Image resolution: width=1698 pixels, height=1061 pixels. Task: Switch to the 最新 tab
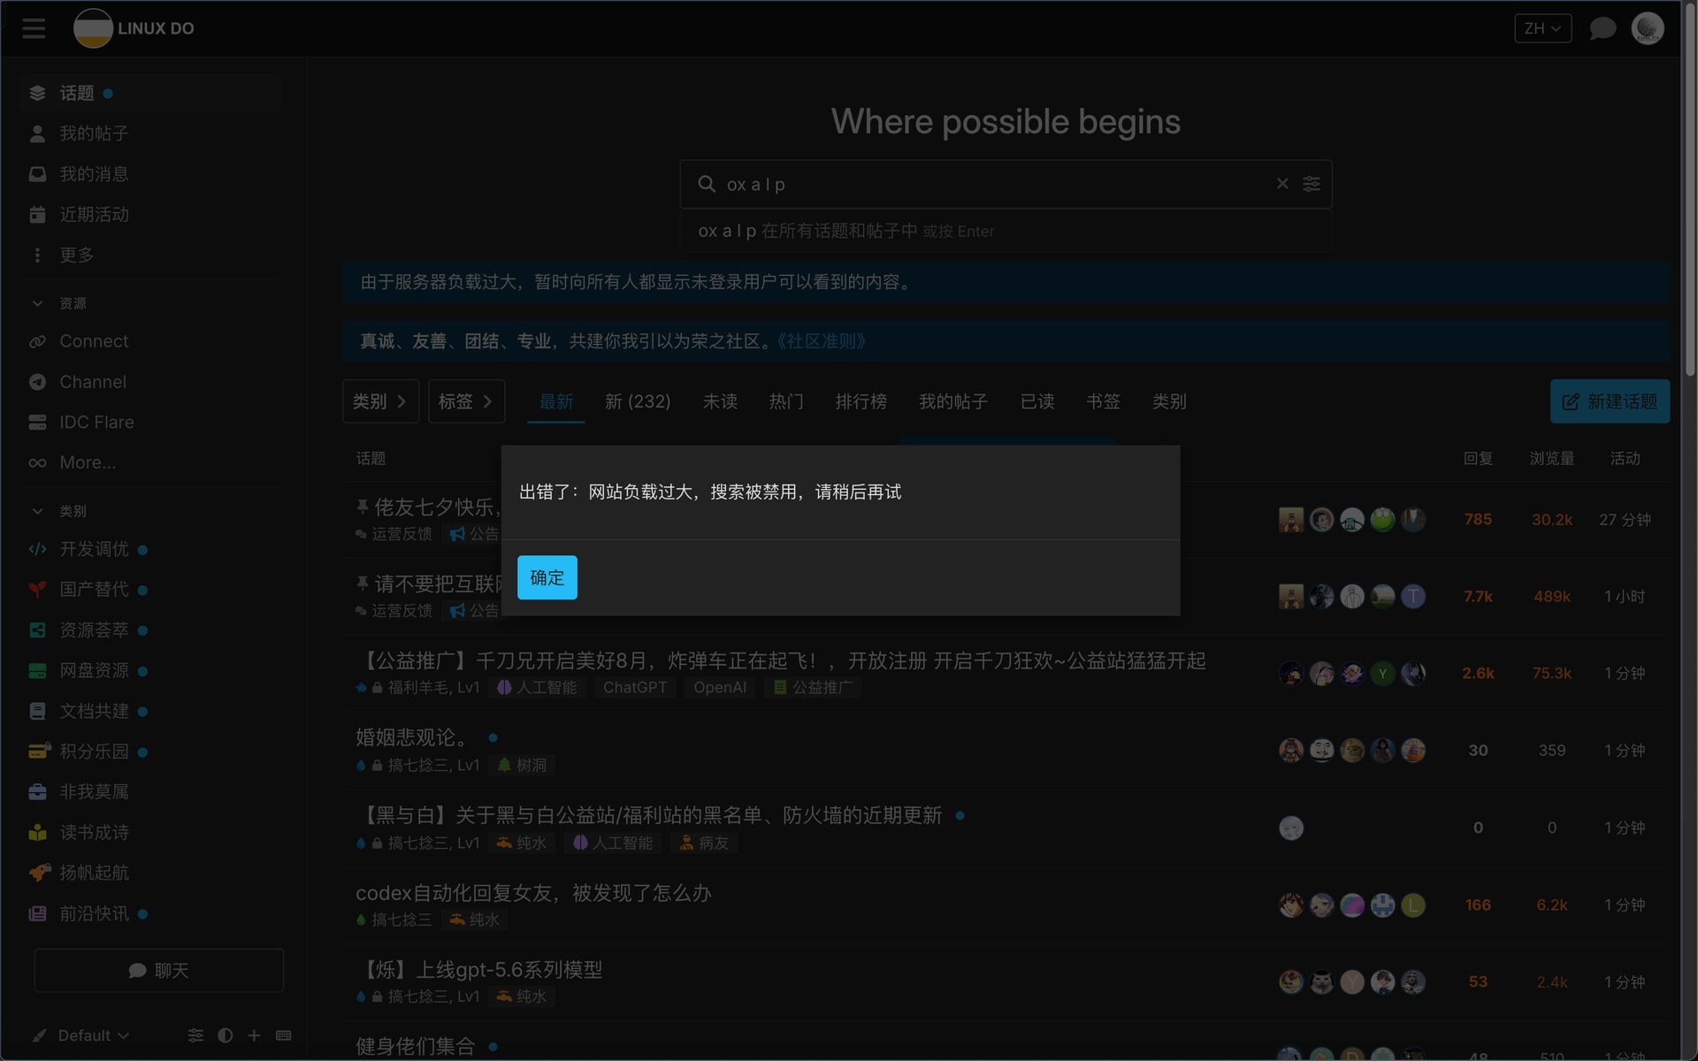[x=556, y=401]
